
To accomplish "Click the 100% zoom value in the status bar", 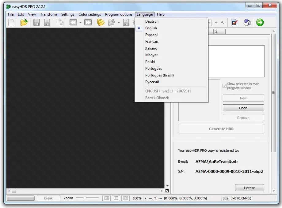I will click(x=137, y=198).
